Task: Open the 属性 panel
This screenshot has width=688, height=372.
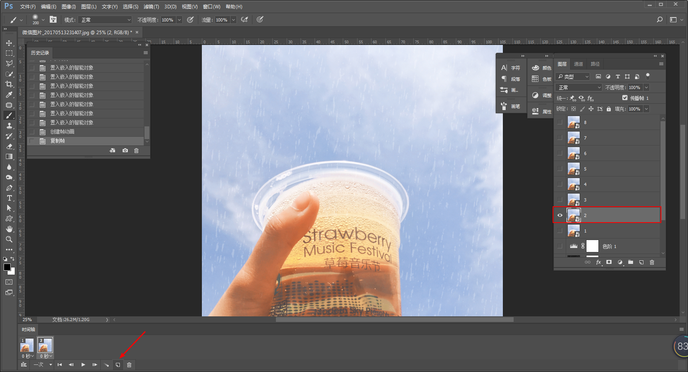Action: (x=541, y=112)
